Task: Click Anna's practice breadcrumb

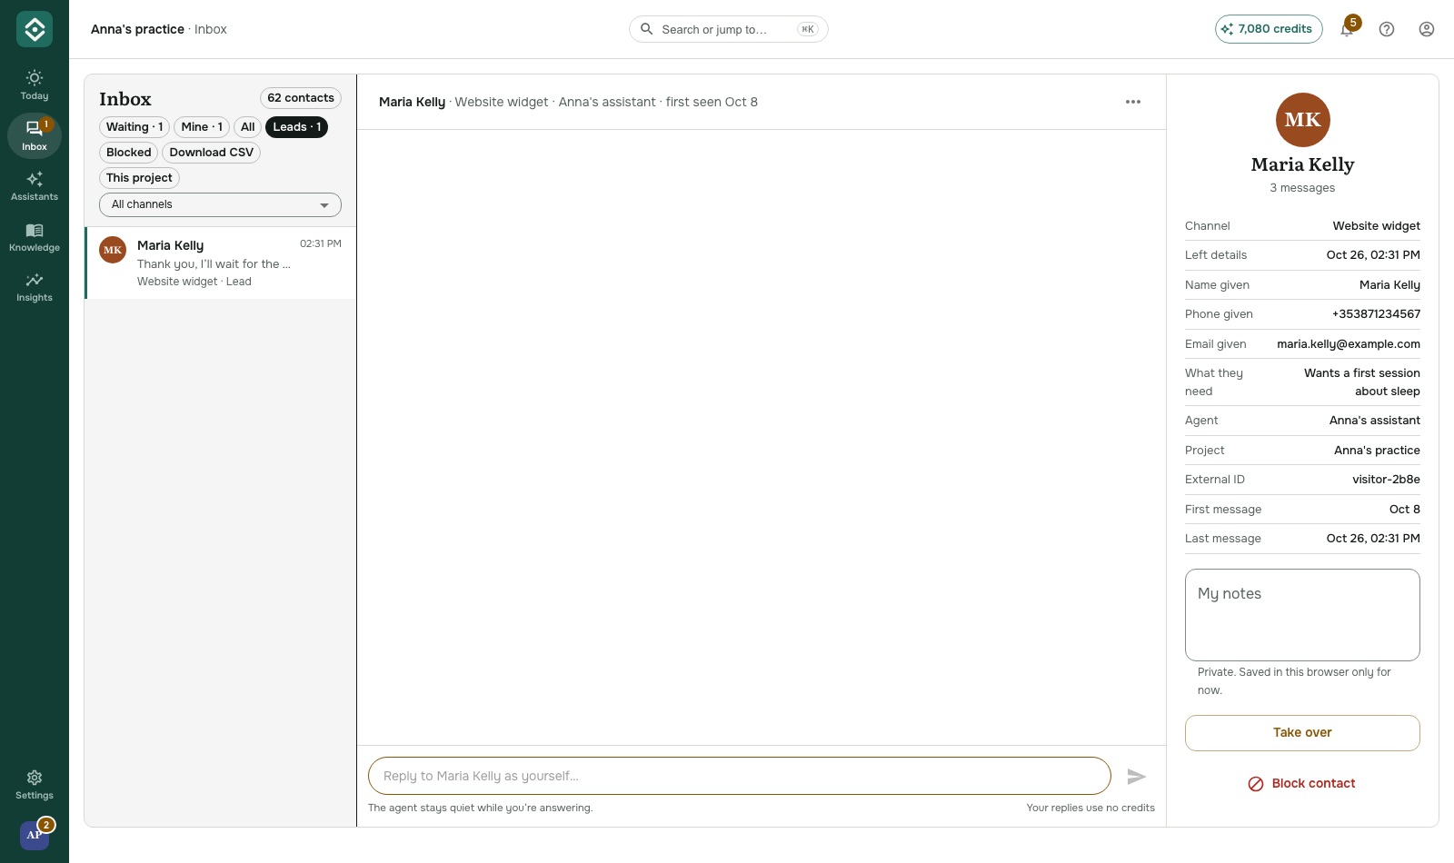Action: click(137, 29)
